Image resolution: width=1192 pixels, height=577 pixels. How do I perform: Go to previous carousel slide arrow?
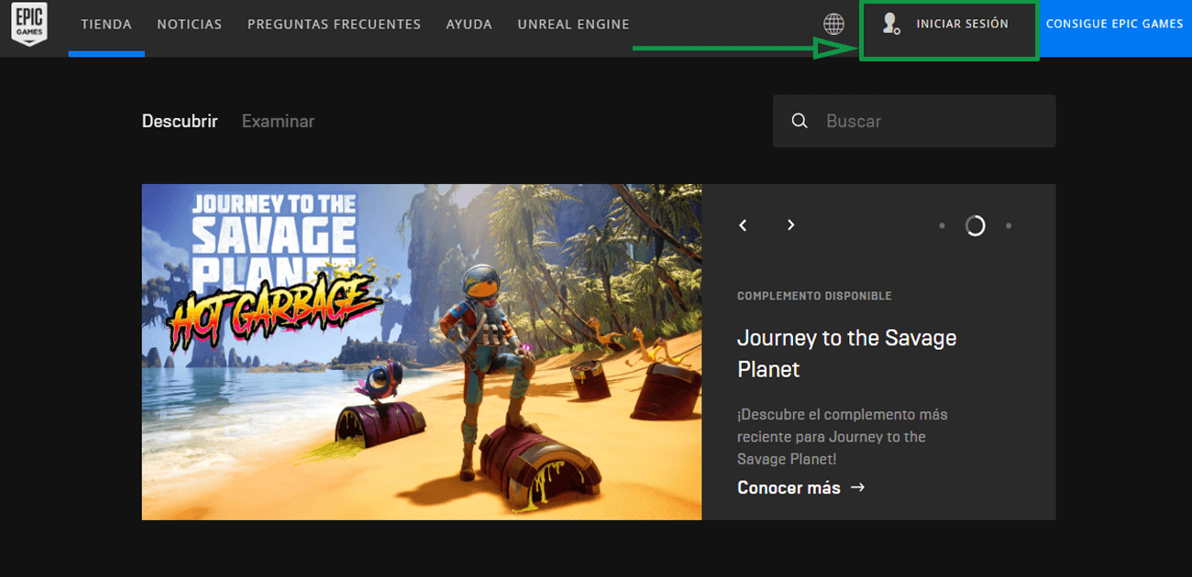coord(743,225)
